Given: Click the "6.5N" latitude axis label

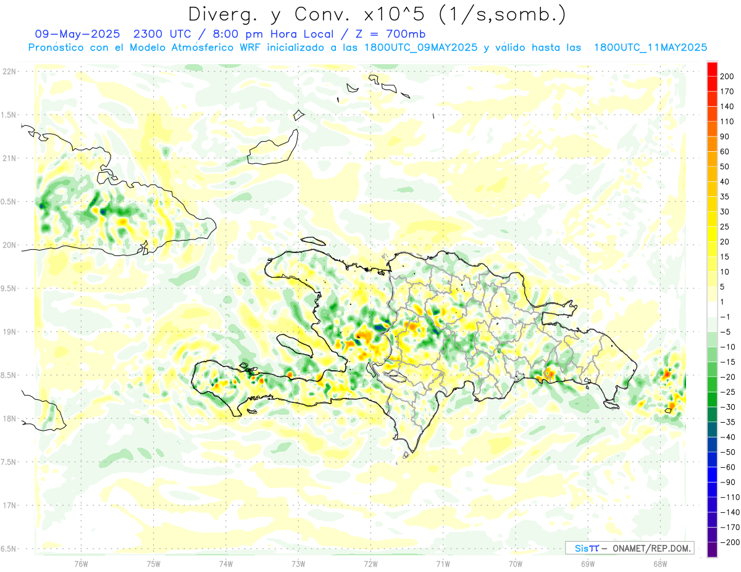Looking at the screenshot, I should click(x=9, y=549).
